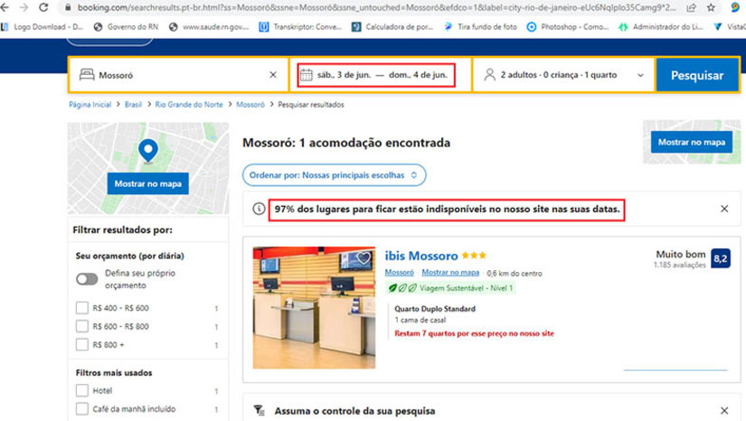The height and width of the screenshot is (421, 746).
Task: Check the R$ 400 - R$ 600 budget filter
Action: click(81, 308)
